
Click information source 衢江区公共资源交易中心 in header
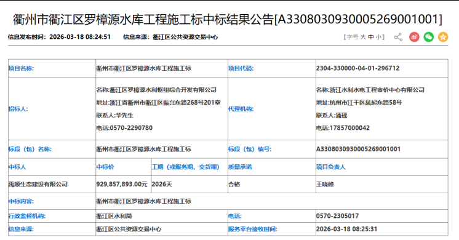point(185,37)
